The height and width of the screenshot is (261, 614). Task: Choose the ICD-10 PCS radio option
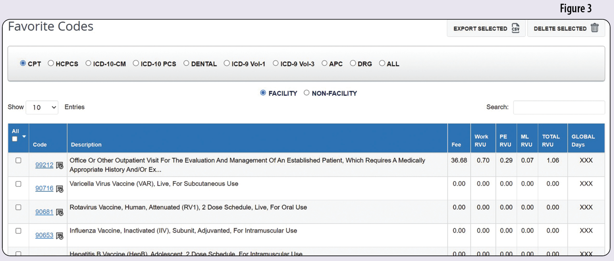(136, 63)
